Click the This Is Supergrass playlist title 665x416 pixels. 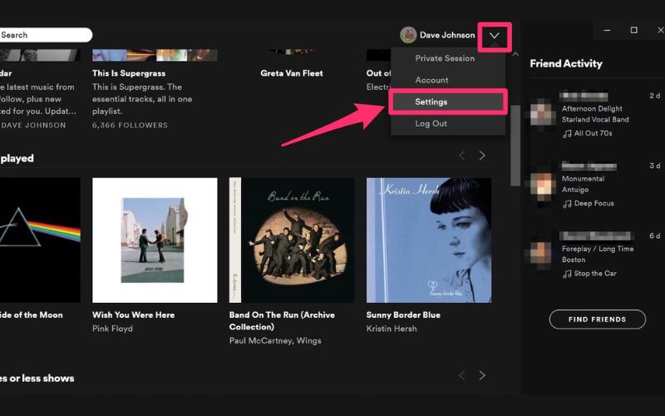coord(129,73)
